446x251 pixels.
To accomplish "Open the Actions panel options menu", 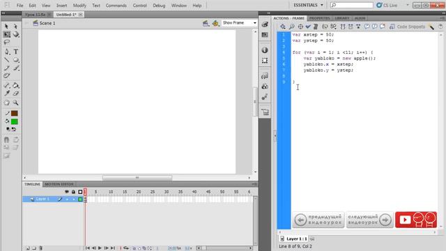I will [443, 18].
